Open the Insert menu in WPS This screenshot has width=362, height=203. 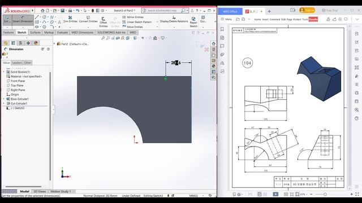265,19
